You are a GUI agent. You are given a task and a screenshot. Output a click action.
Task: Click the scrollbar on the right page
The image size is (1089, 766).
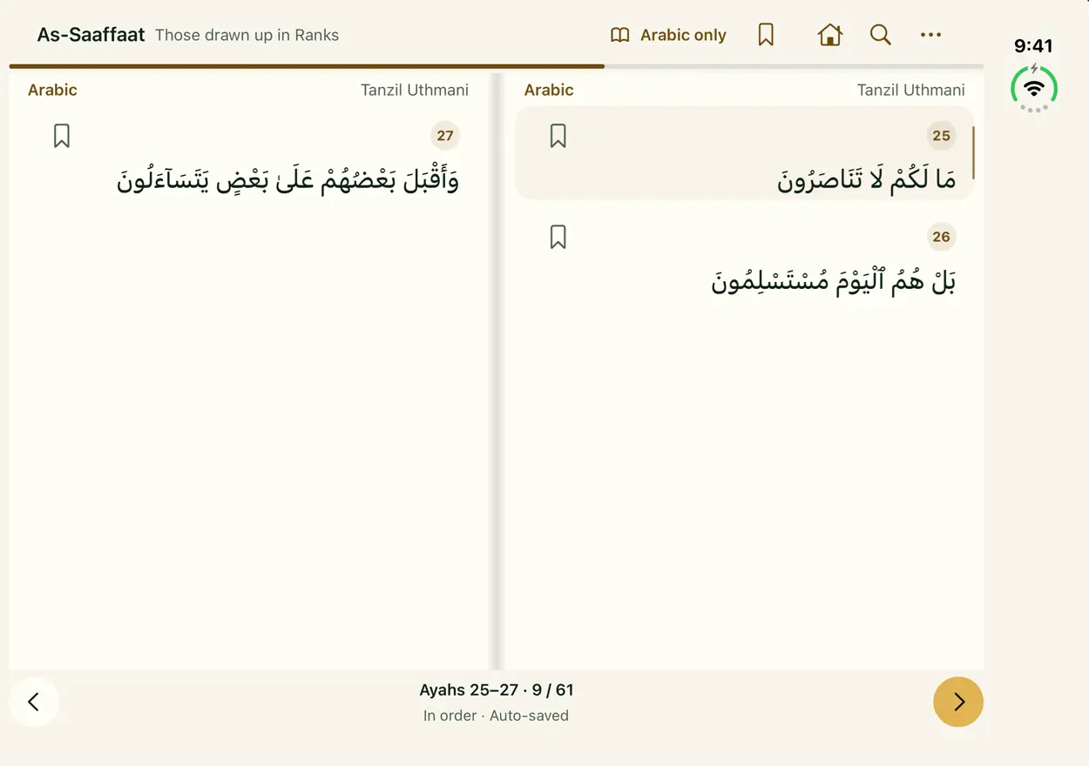[x=973, y=152]
